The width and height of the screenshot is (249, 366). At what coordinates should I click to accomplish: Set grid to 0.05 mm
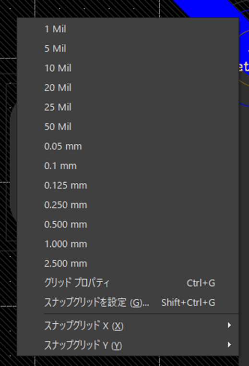coord(128,146)
